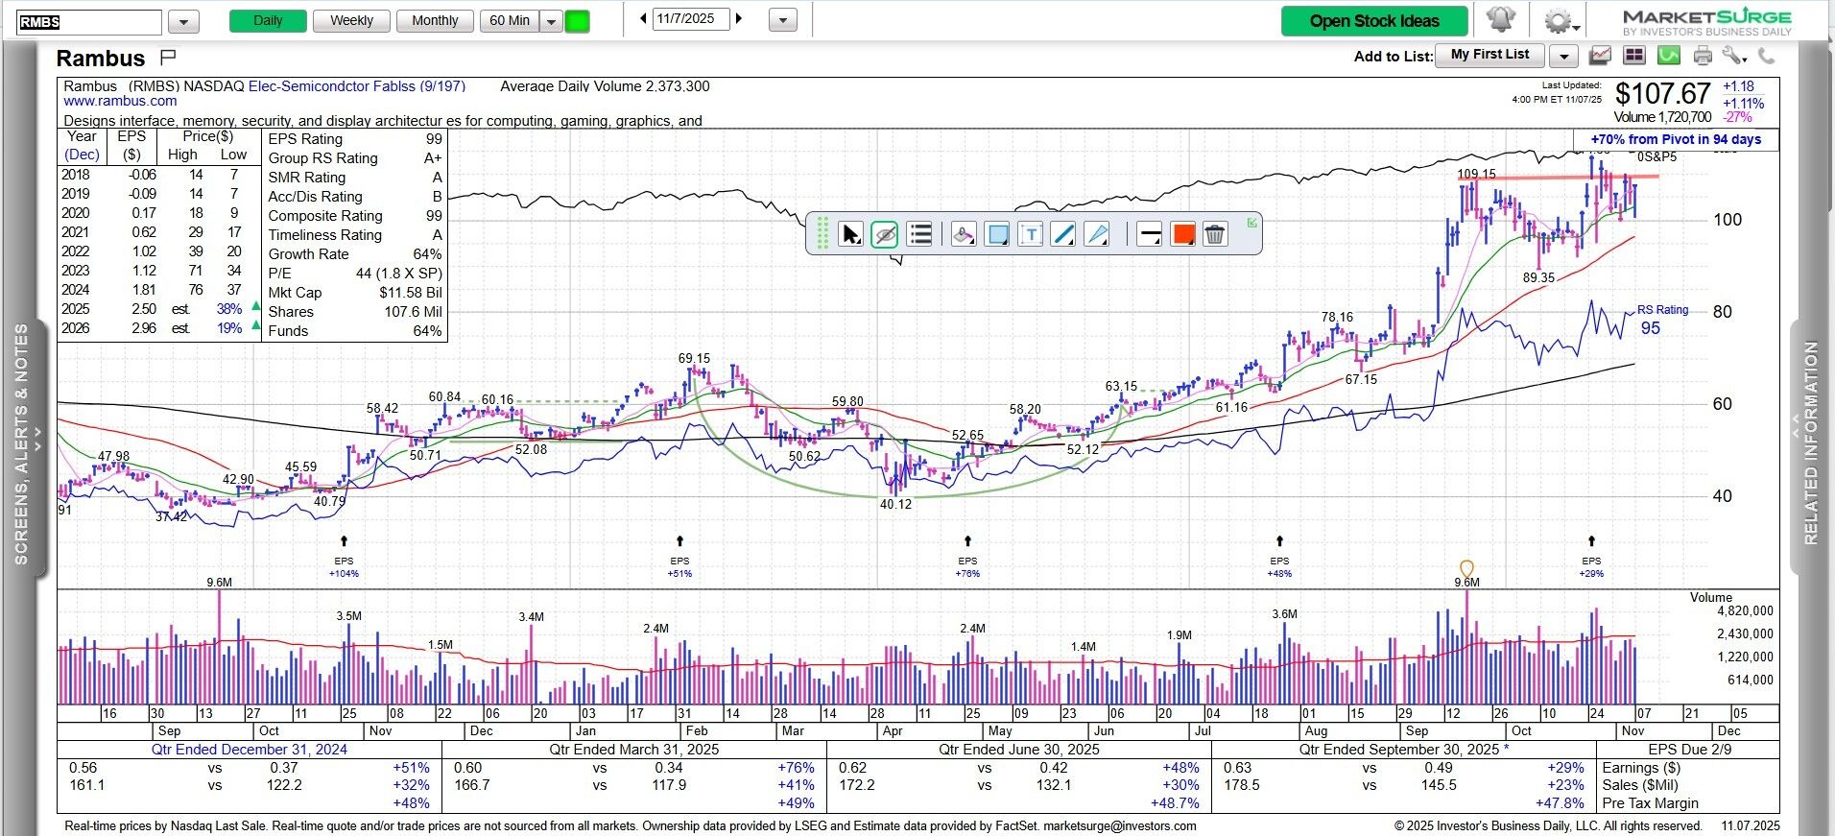Open the symbol history dropdown next to RMBS

click(183, 21)
